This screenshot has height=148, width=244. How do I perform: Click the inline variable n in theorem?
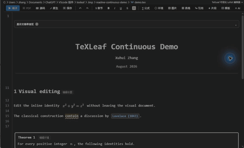(71, 144)
